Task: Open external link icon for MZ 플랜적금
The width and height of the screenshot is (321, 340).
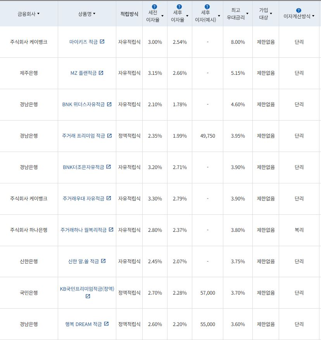Action: click(x=101, y=72)
